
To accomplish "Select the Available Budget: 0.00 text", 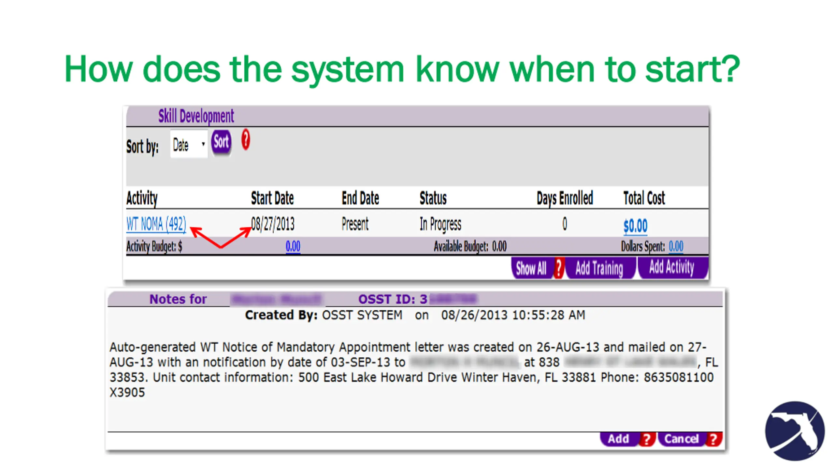I will click(x=470, y=246).
